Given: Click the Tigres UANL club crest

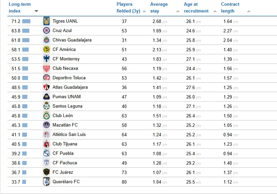Looking at the screenshot, I should pyautogui.click(x=47, y=21).
